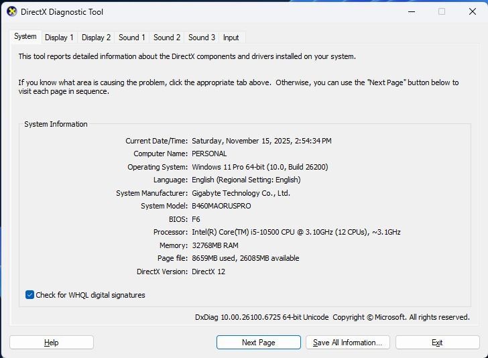
Task: Click the Operating System label
Action: pyautogui.click(x=158, y=167)
